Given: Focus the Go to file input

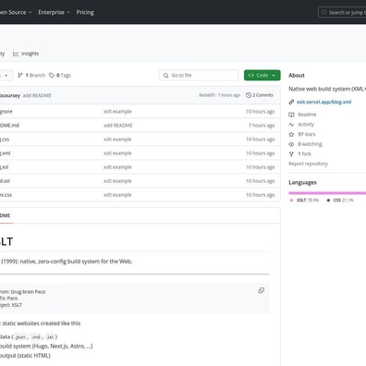Looking at the screenshot, I should pyautogui.click(x=199, y=75).
